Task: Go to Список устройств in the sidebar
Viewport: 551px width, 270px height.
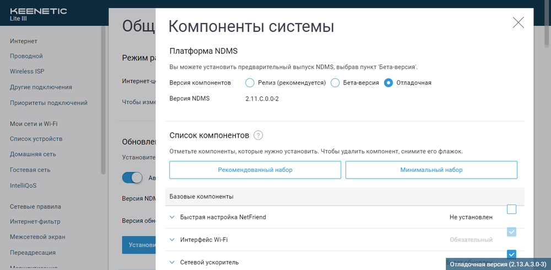Action: pyautogui.click(x=36, y=139)
